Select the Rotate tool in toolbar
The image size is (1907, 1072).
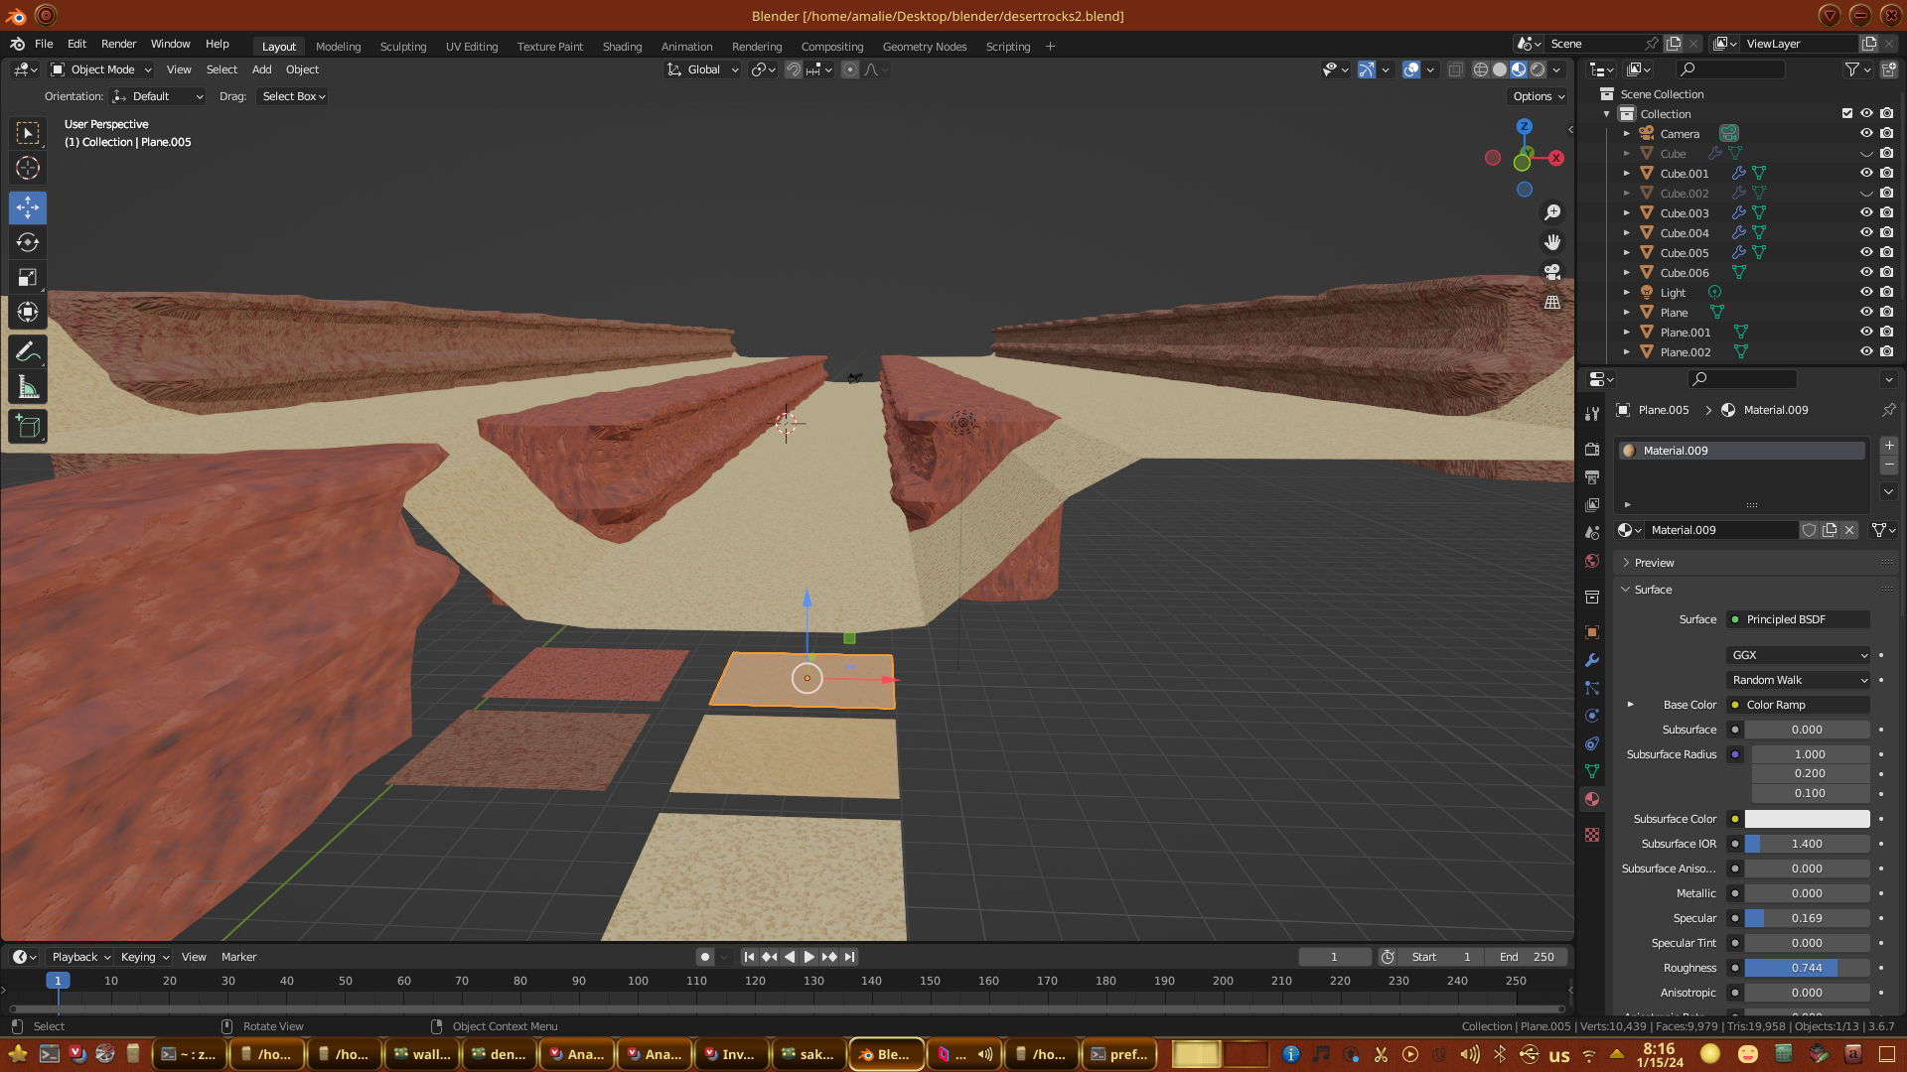click(28, 243)
